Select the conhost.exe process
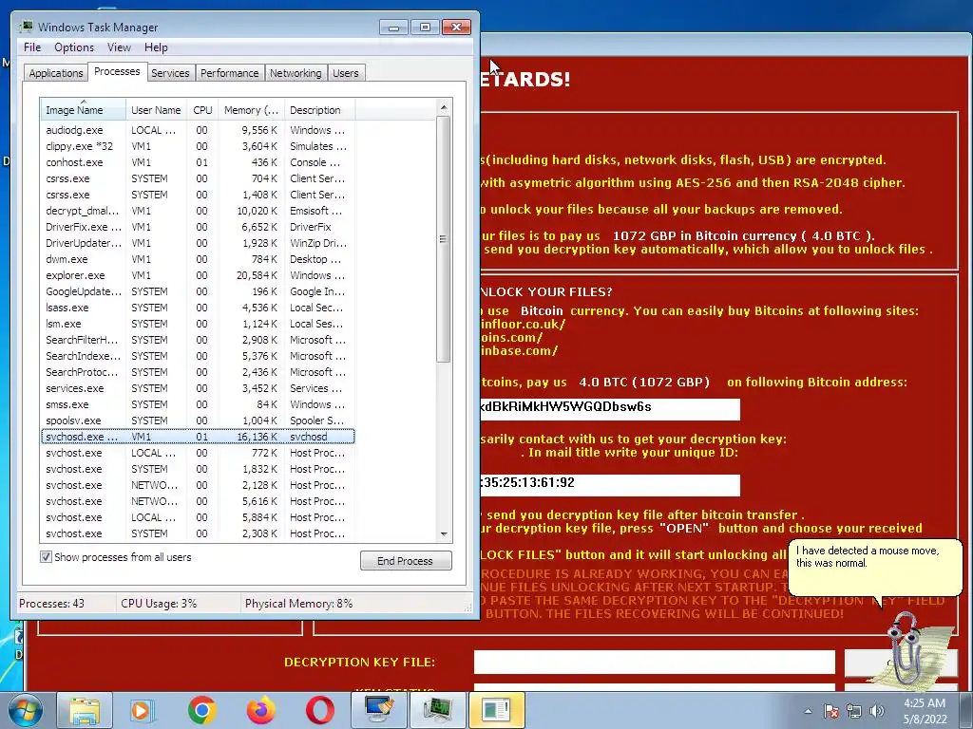 [x=198, y=162]
